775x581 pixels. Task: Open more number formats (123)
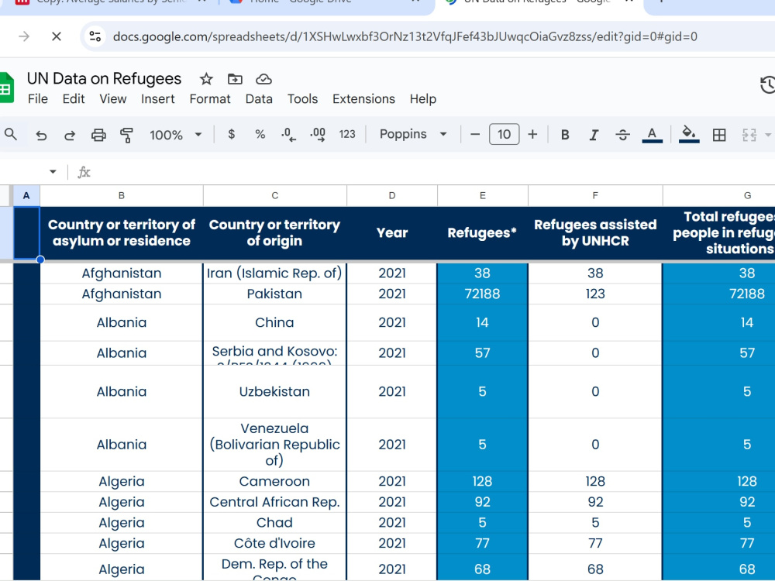point(347,134)
